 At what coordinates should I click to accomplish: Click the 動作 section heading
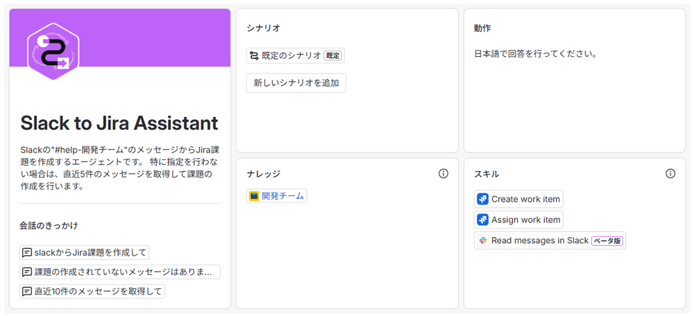click(x=482, y=28)
